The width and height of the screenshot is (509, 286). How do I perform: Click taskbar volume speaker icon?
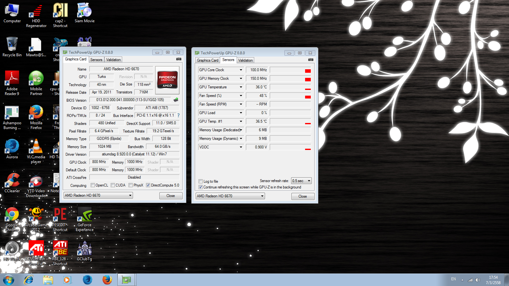coord(478,280)
